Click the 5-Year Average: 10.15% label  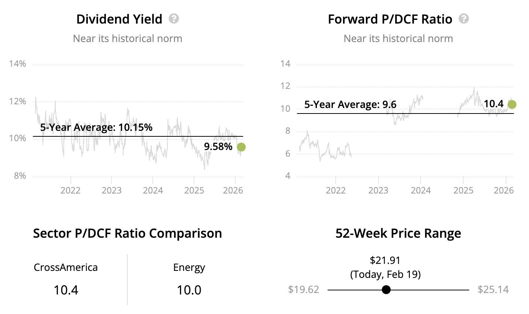(96, 128)
